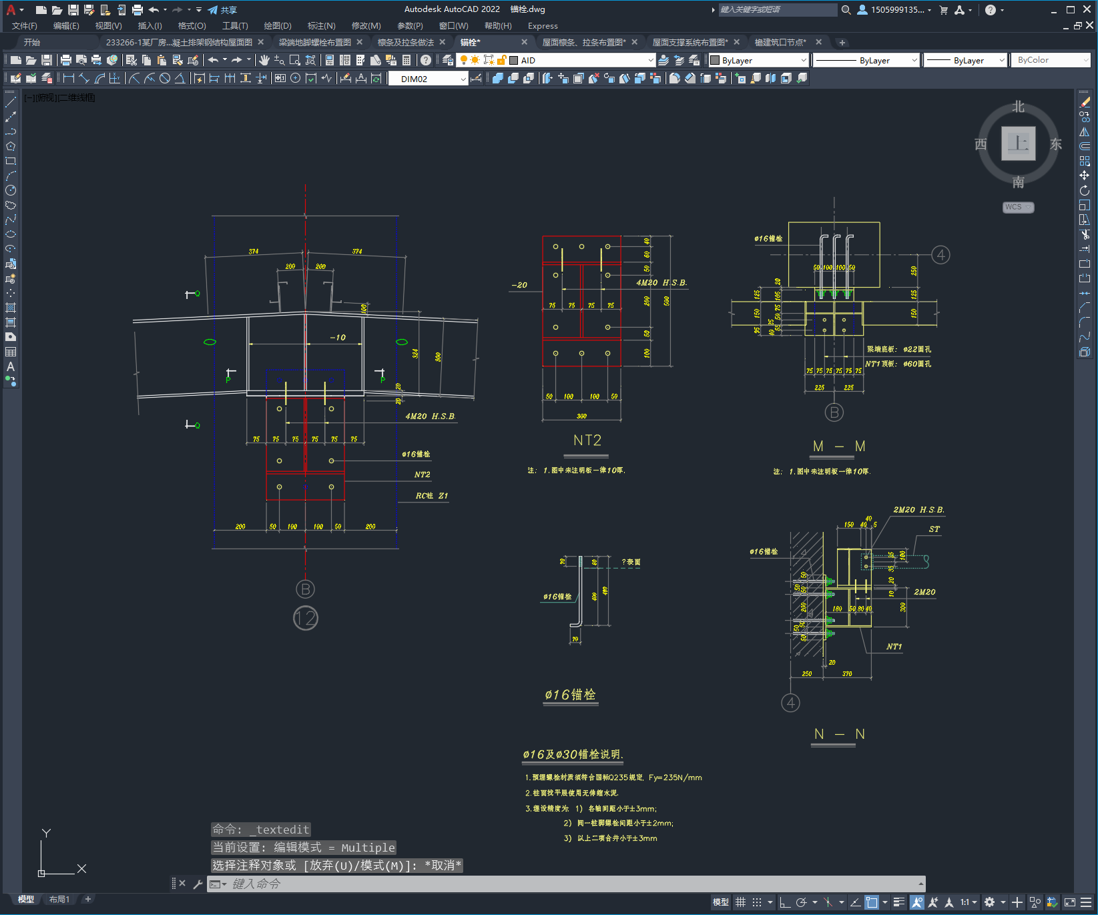The width and height of the screenshot is (1098, 915).
Task: Open the Hatch tool in the draw toolbar
Action: pos(11,308)
